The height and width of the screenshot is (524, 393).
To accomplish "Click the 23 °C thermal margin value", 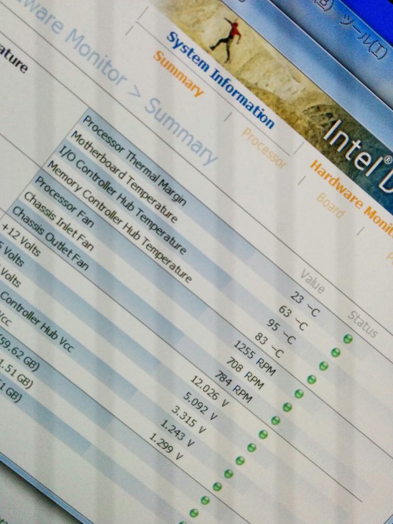I will point(305,305).
